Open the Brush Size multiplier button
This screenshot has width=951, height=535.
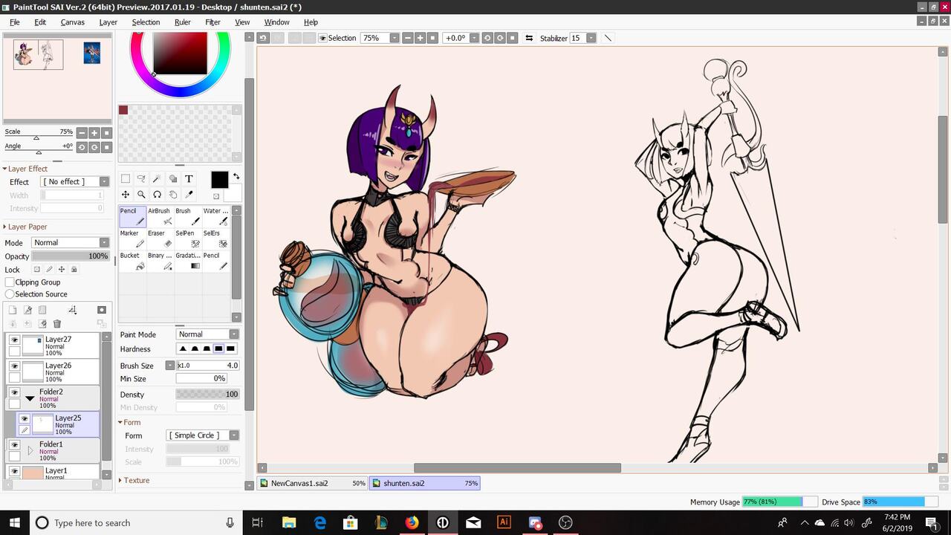[170, 366]
